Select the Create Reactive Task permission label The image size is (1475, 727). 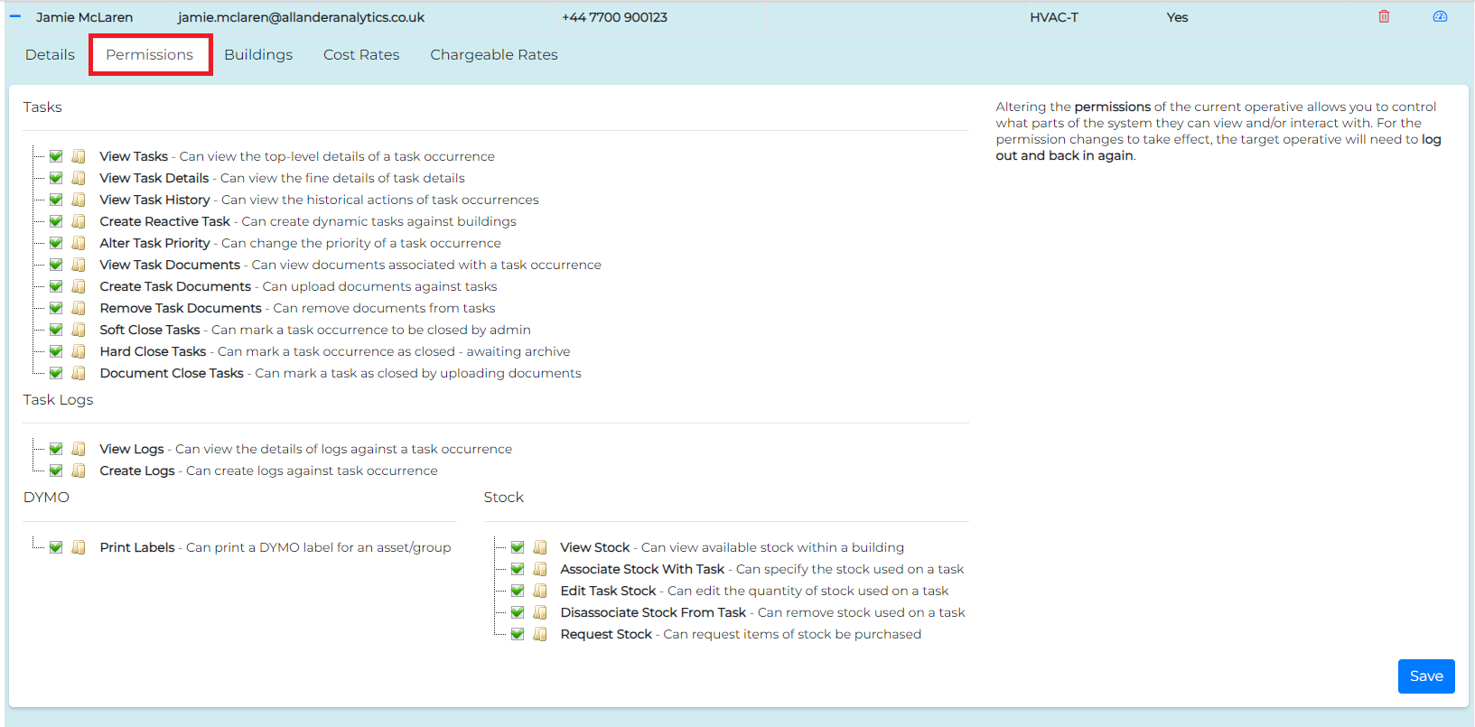click(x=164, y=221)
